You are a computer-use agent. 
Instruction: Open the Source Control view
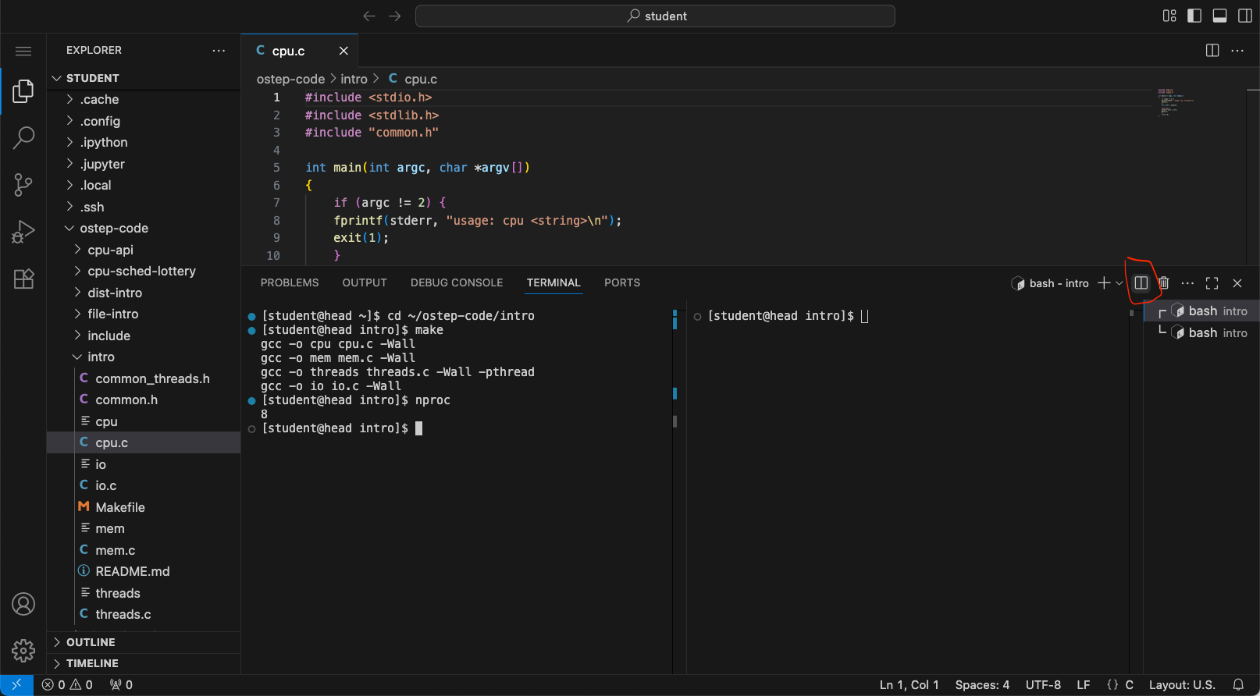pyautogui.click(x=23, y=185)
